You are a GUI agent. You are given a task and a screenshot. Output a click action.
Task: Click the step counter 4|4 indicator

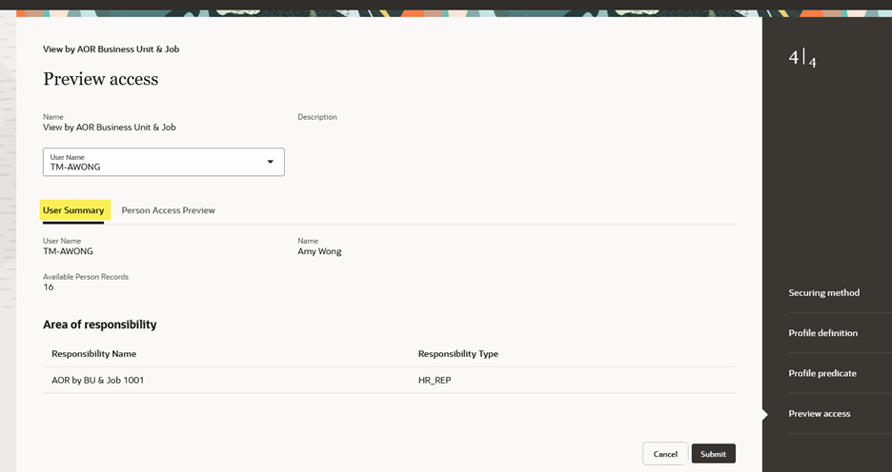point(802,57)
